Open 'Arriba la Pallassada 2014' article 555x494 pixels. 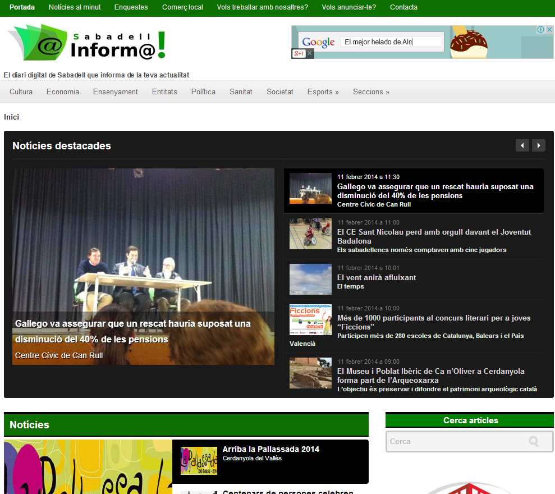(271, 449)
